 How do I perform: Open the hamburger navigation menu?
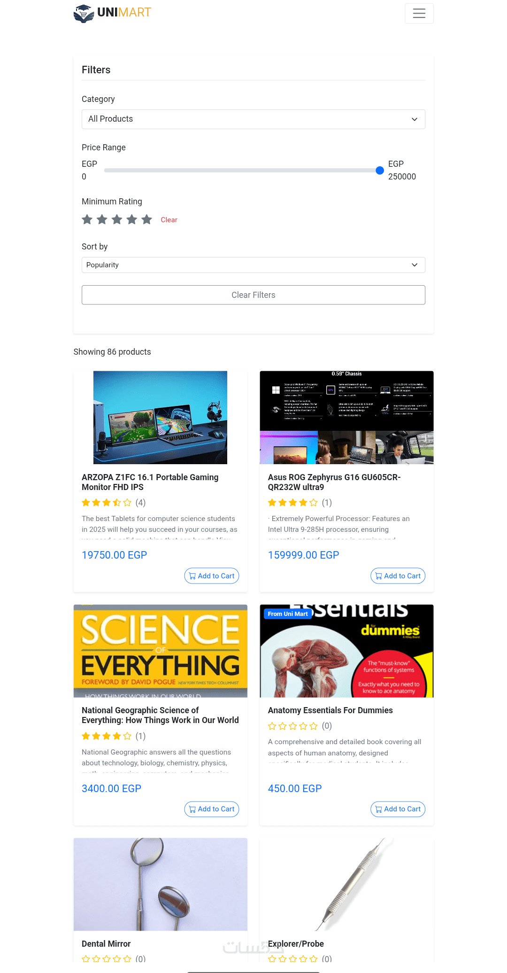click(x=419, y=13)
